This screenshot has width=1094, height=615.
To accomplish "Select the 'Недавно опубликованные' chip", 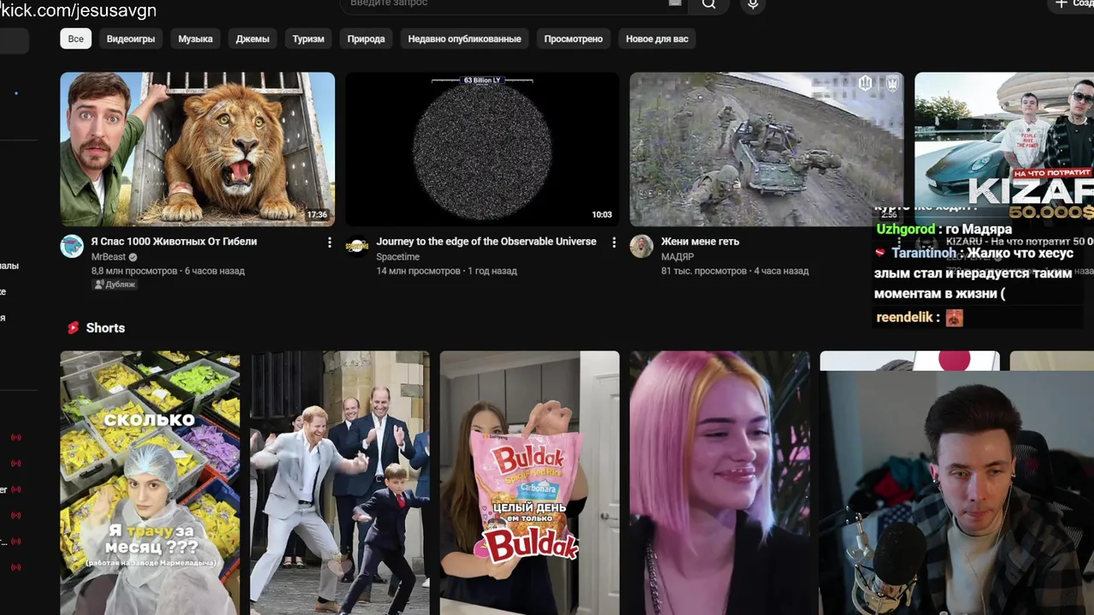I will [464, 38].
